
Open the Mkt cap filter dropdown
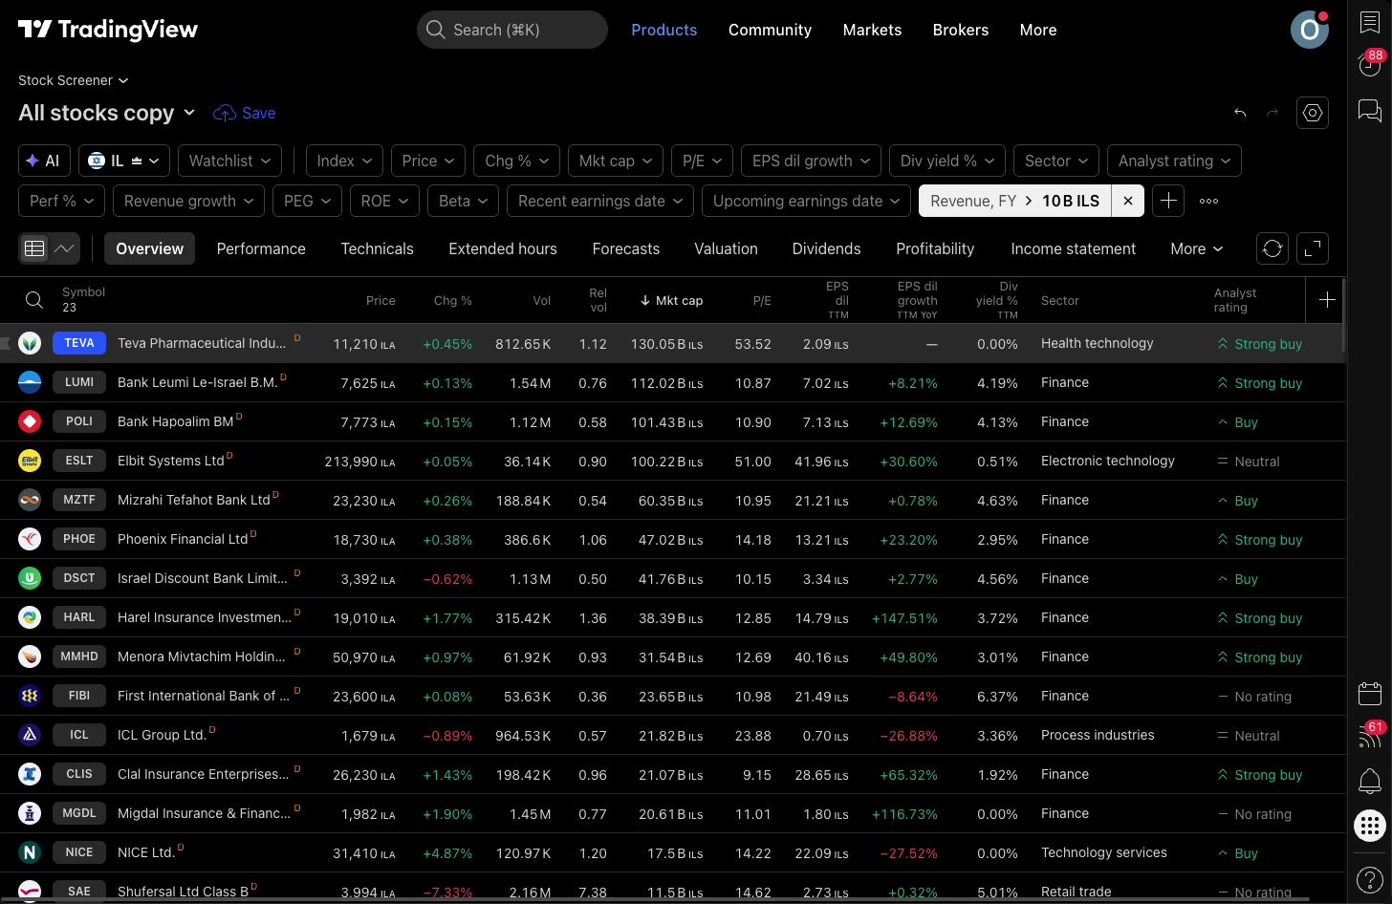(x=616, y=161)
